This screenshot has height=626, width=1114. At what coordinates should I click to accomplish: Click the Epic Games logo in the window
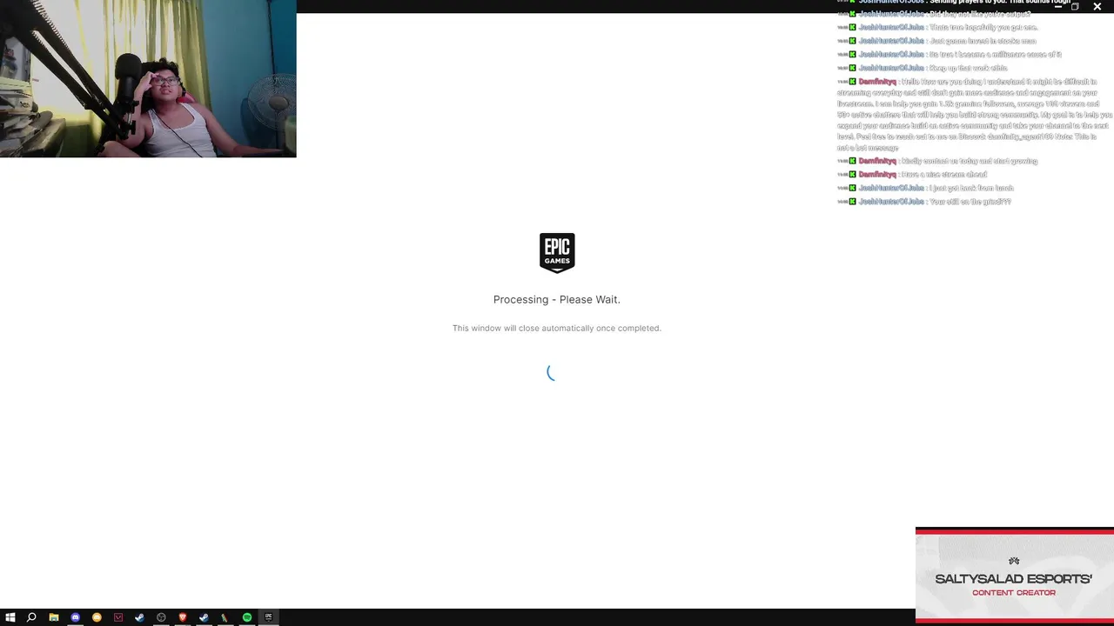pos(557,253)
